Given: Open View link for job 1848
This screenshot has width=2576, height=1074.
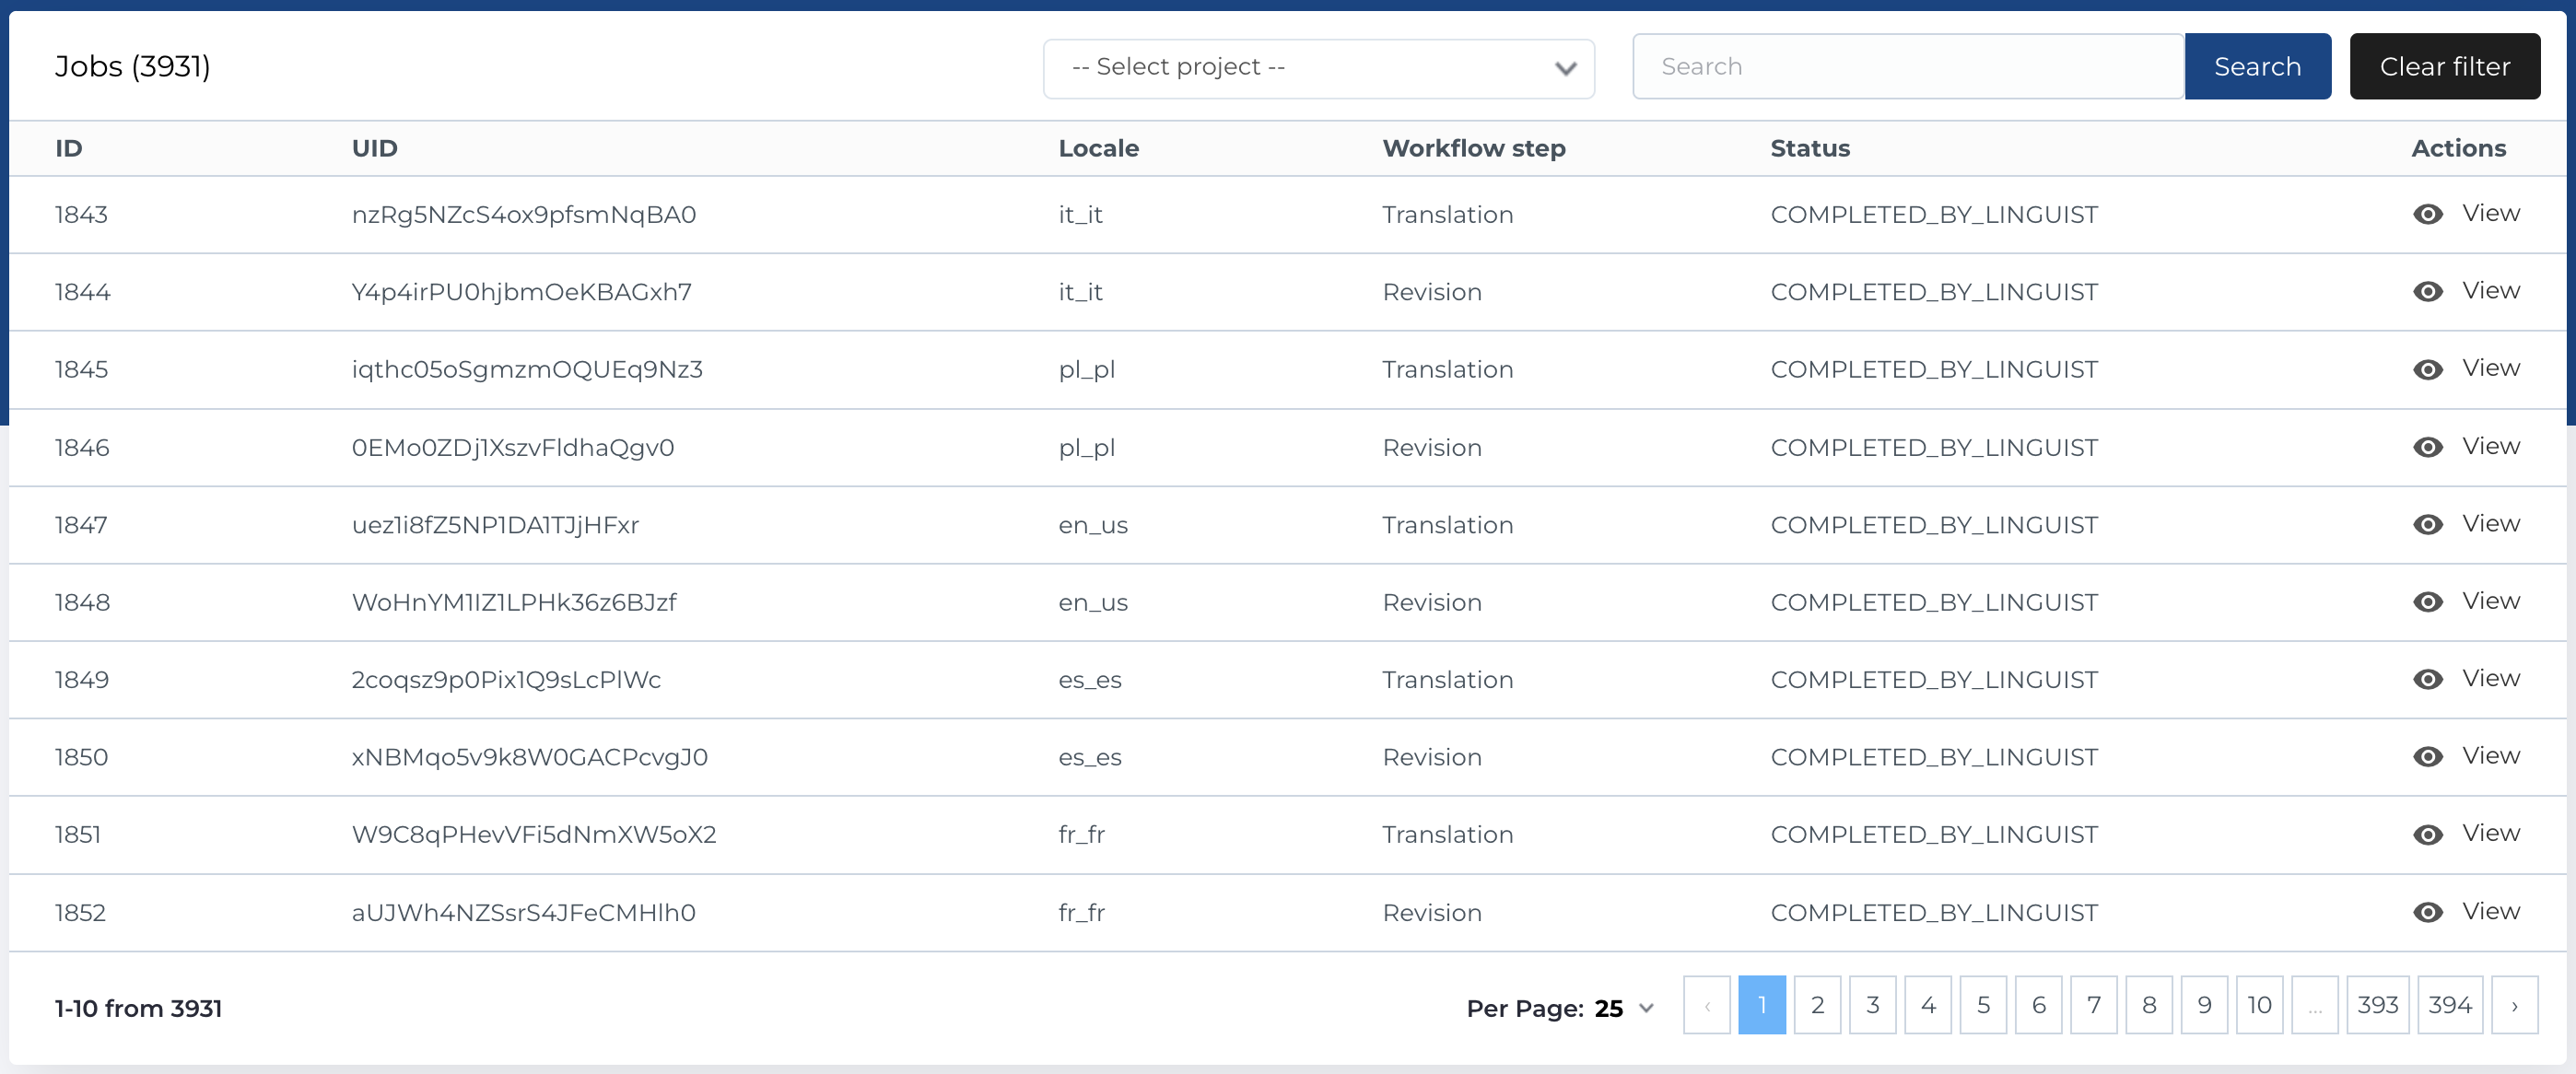Looking at the screenshot, I should tap(2490, 601).
